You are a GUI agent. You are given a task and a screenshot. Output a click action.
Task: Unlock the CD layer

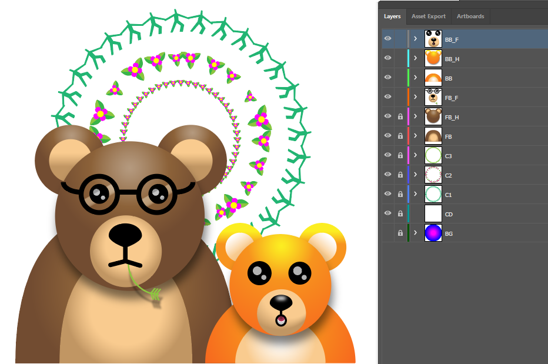pyautogui.click(x=400, y=213)
